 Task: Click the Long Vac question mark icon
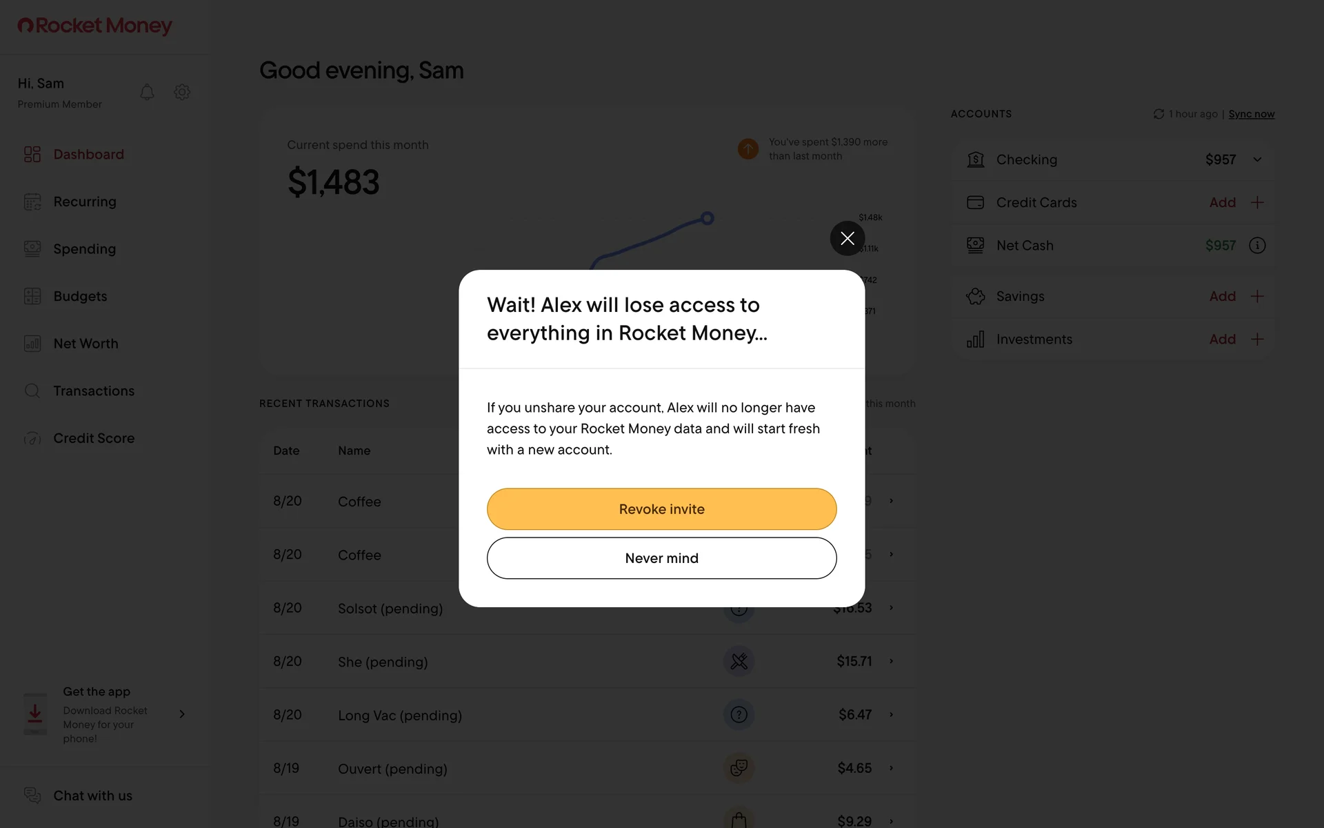click(739, 715)
